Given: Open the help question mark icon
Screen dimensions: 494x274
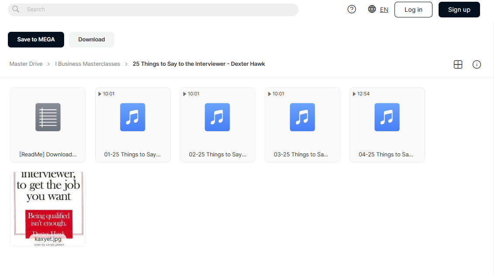Looking at the screenshot, I should (x=352, y=10).
